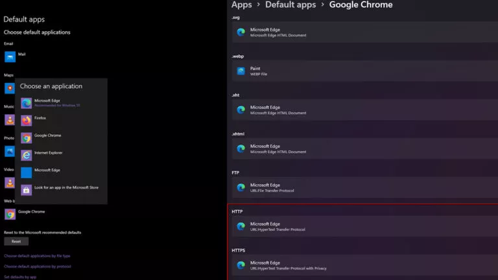Select Look for an app in Microsoft Store
The width and height of the screenshot is (498, 280).
coord(61,190)
